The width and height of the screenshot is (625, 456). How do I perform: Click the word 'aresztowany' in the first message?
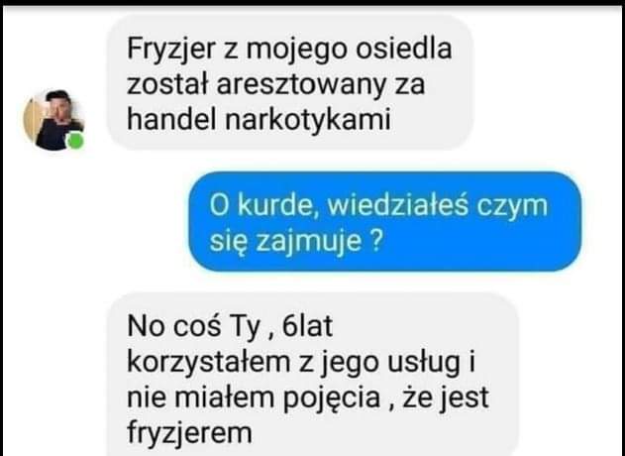tap(301, 86)
